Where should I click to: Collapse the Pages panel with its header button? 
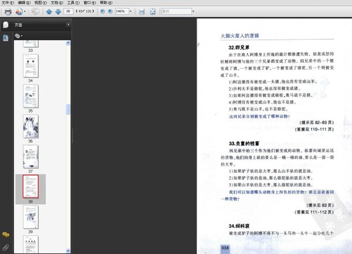coord(67,25)
